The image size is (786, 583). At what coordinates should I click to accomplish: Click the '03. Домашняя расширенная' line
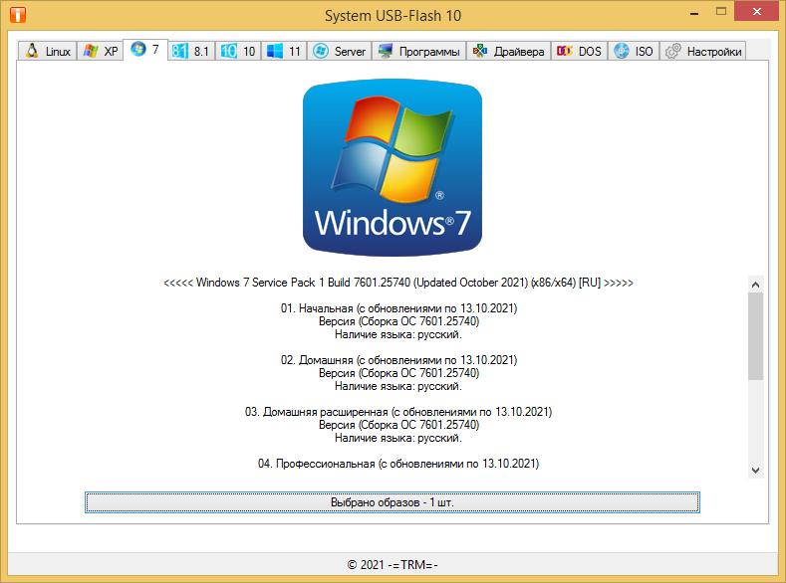pos(398,412)
